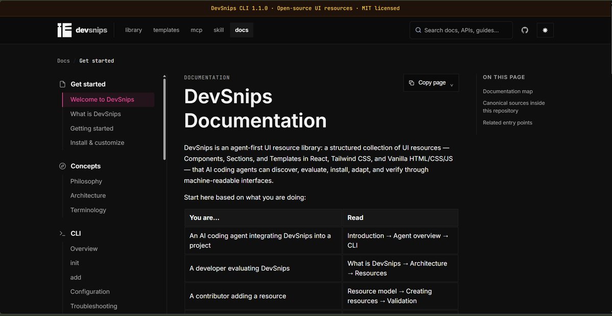Viewport: 612px width, 316px height.
Task: Jump to Related entry points section
Action: (507, 123)
